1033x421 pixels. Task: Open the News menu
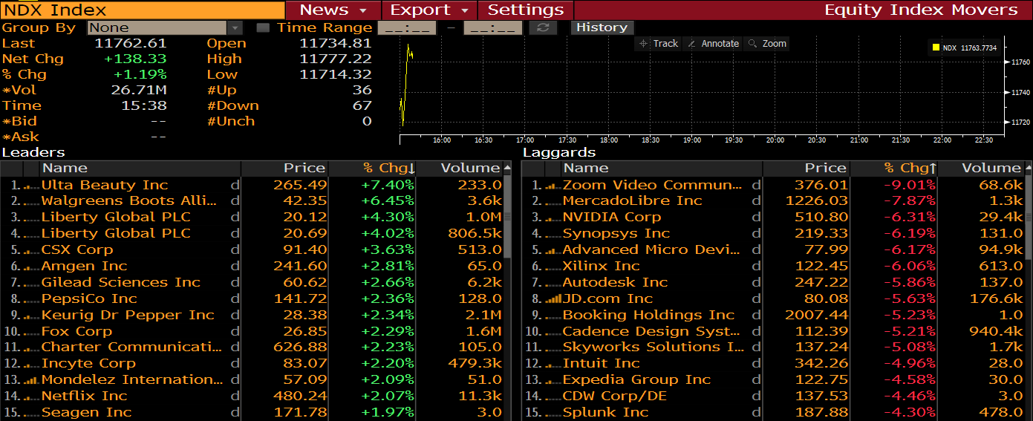(333, 10)
